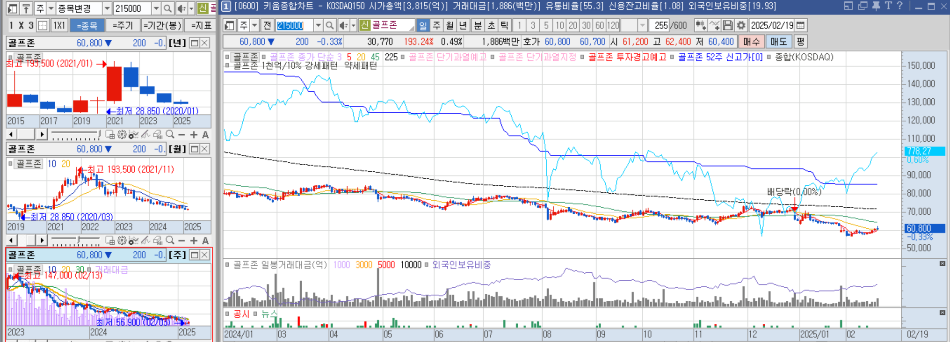Click the A auto-scale icon under monthly chart

205,240
